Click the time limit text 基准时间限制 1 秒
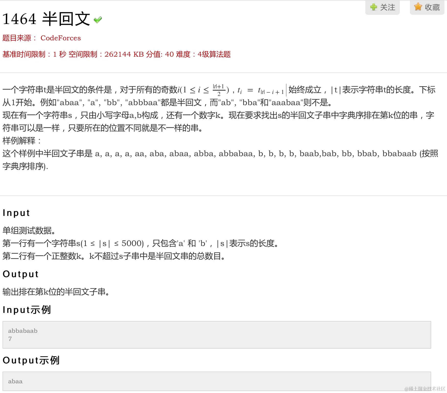This screenshot has width=447, height=393. [x=34, y=54]
